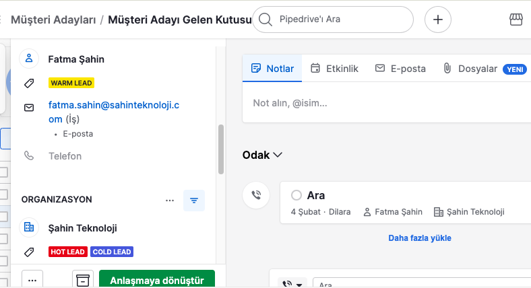The height and width of the screenshot is (288, 531).
Task: Click the Şahin Teknoloji organization building icon
Action: (29, 227)
